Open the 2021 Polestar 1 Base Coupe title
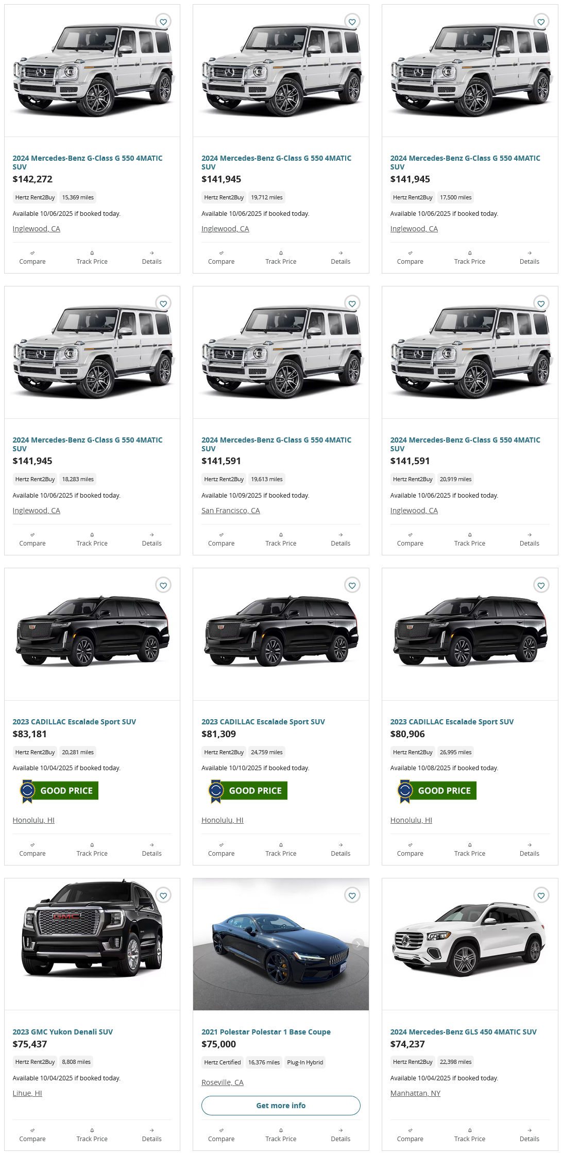Viewport: 561px width, 1153px height. [x=266, y=1032]
